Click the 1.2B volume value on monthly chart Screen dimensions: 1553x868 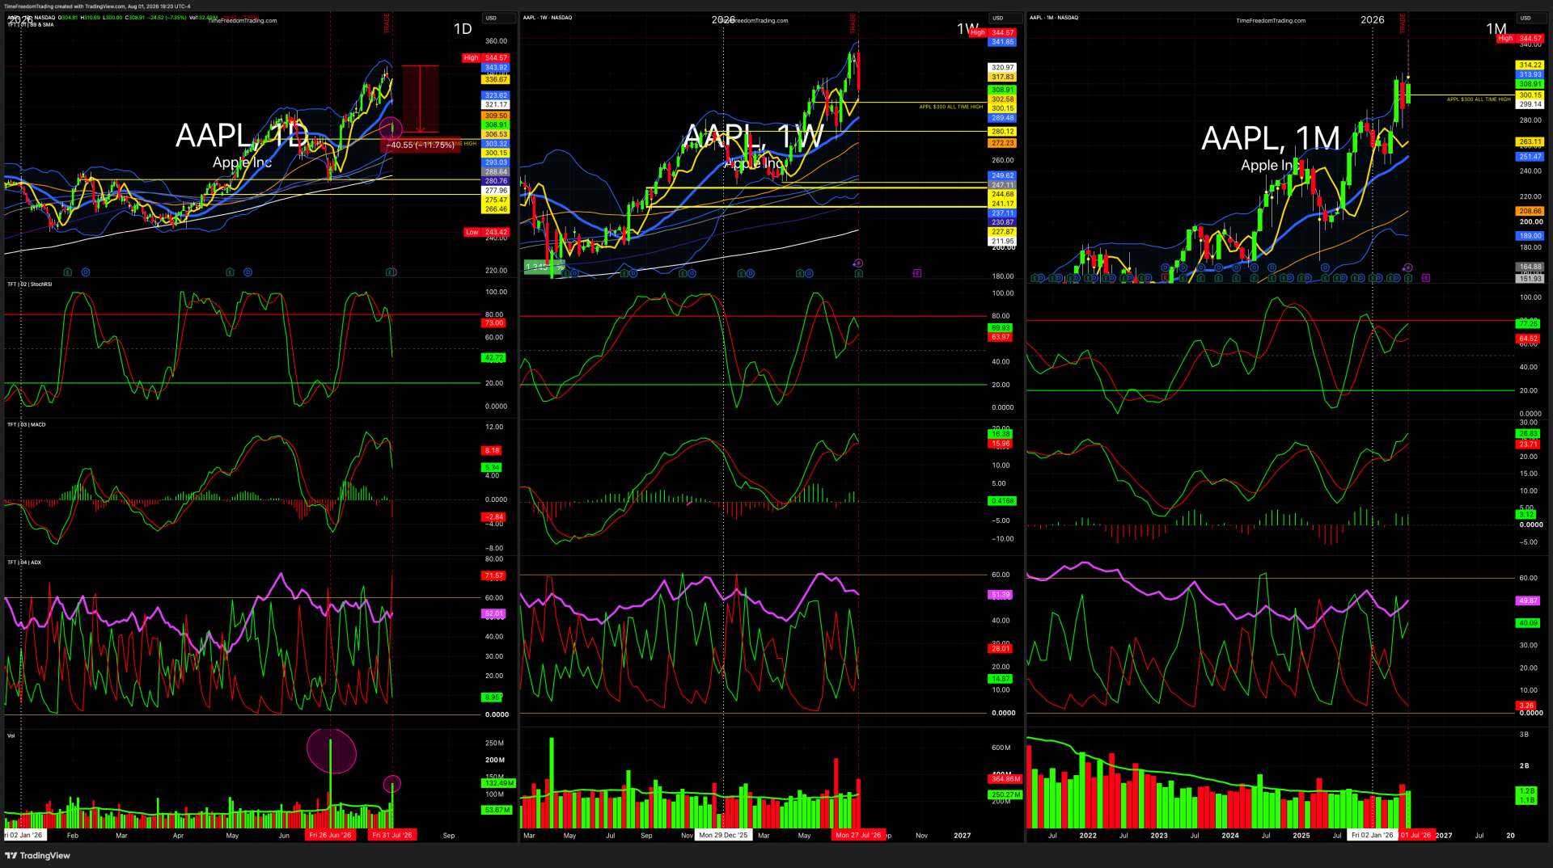1526,791
